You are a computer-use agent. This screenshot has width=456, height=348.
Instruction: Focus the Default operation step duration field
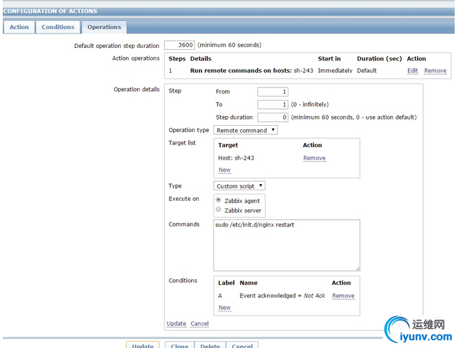click(179, 45)
